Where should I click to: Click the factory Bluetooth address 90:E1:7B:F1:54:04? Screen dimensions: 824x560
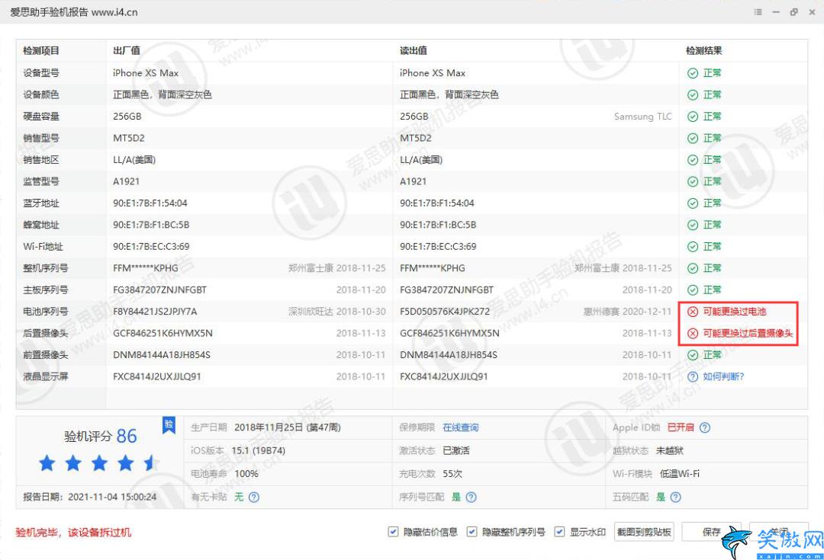150,203
